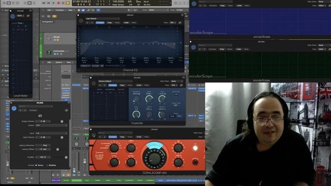Toggle power button on the Level Meter plugin
The image size is (331, 186).
pyautogui.click(x=12, y=16)
